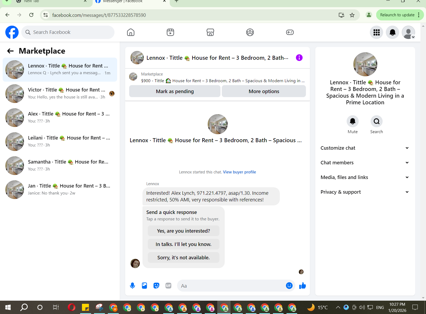Search in conversation magnifier icon
Screen dimensions: 426x314
(x=376, y=121)
